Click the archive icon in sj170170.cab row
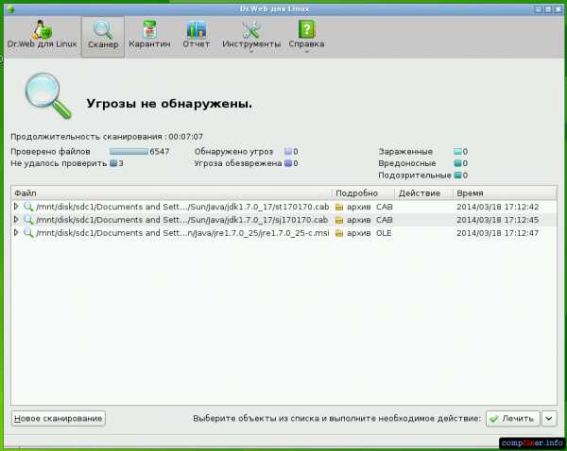The width and height of the screenshot is (567, 451). [339, 220]
